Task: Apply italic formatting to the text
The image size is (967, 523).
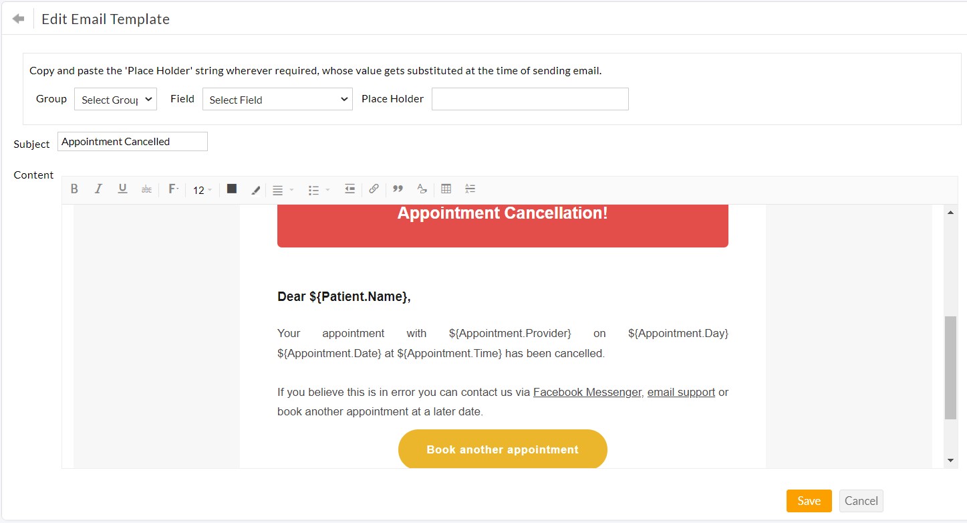Action: pos(98,189)
